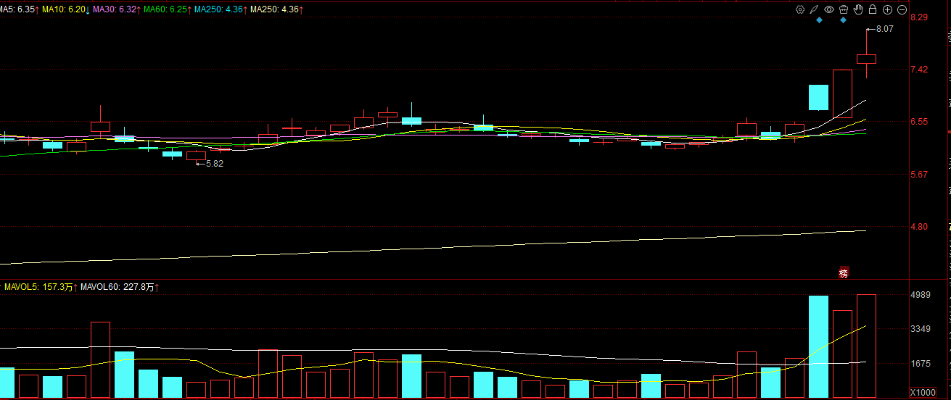Click the 8.07 high price annotation

click(x=884, y=29)
